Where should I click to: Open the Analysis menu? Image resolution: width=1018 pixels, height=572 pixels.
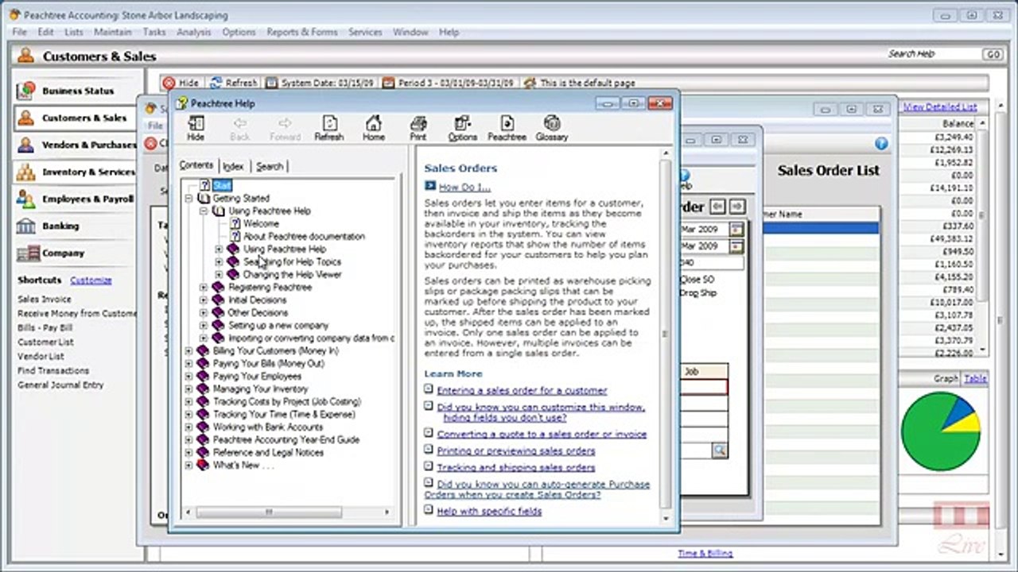[x=194, y=32]
